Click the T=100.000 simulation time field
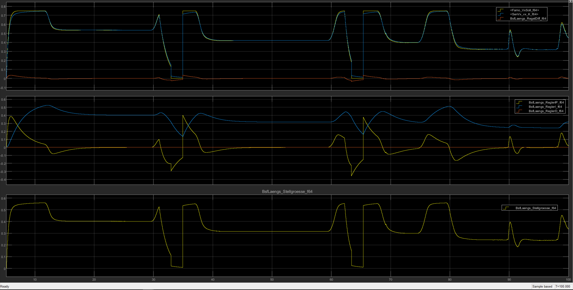 pos(563,286)
